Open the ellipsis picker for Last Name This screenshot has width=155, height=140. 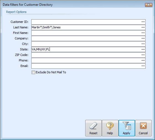143,27
